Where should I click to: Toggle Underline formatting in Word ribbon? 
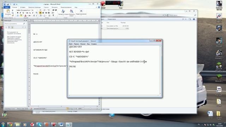coord(23,13)
